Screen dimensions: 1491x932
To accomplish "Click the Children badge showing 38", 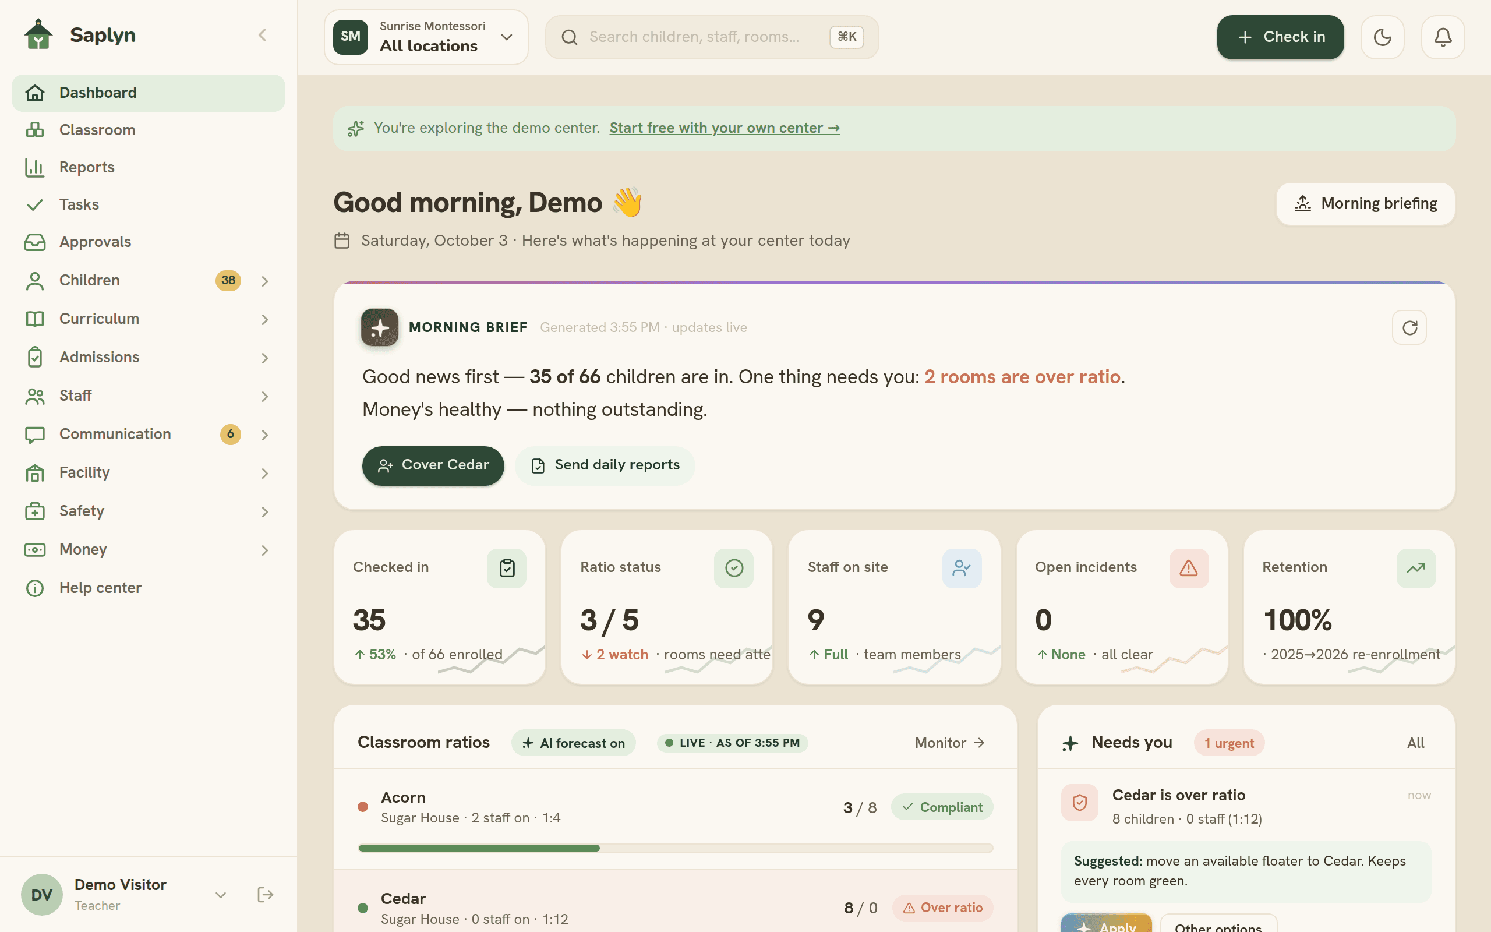I will coord(228,280).
